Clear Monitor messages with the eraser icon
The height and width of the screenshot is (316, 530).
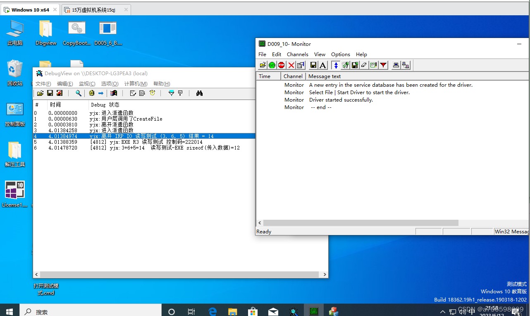pyautogui.click(x=364, y=65)
